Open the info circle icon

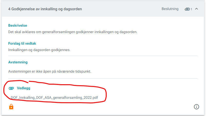(x=197, y=107)
